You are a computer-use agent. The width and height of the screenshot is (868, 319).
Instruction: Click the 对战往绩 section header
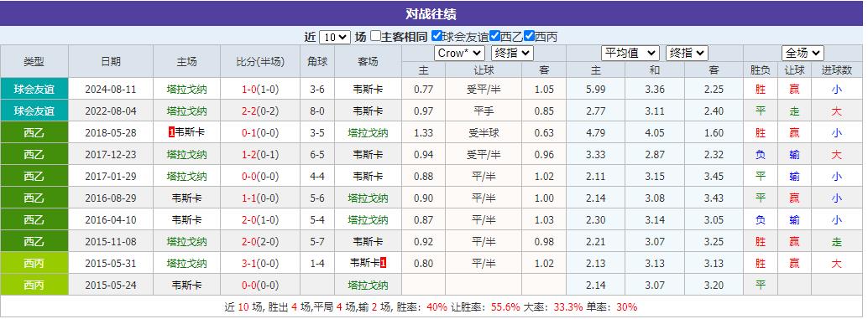[431, 13]
